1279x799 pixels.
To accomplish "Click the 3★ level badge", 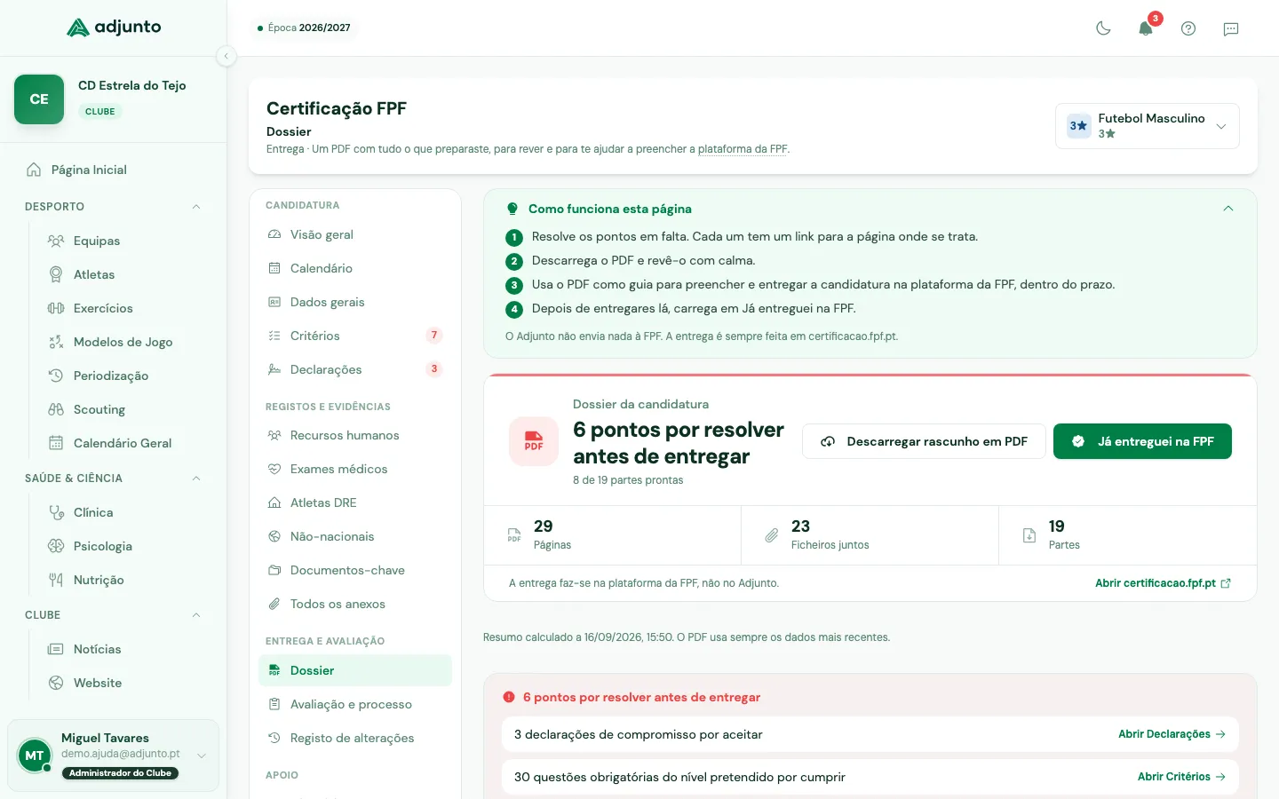I will [x=1078, y=126].
